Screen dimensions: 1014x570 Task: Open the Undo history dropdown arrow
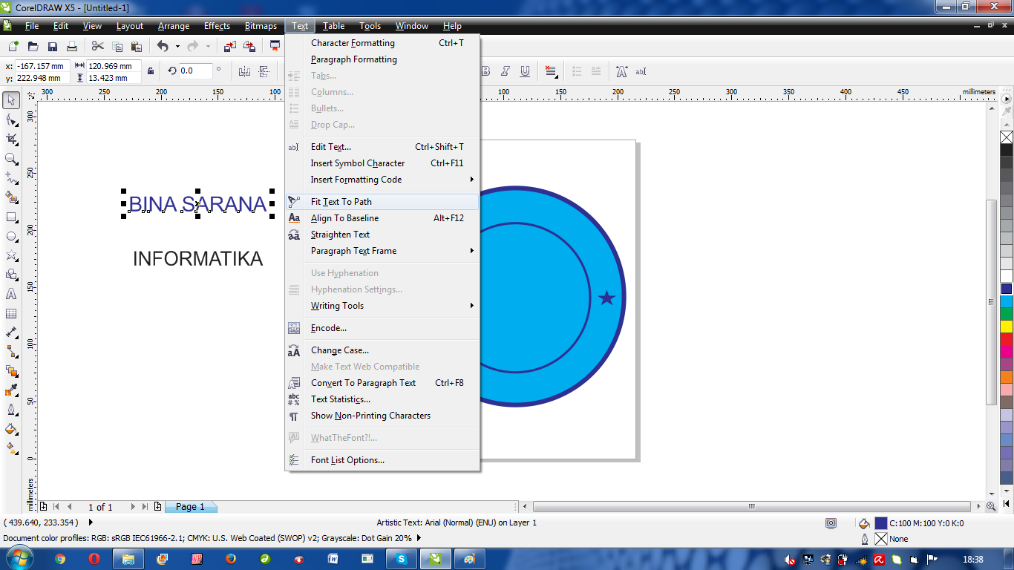[177, 46]
